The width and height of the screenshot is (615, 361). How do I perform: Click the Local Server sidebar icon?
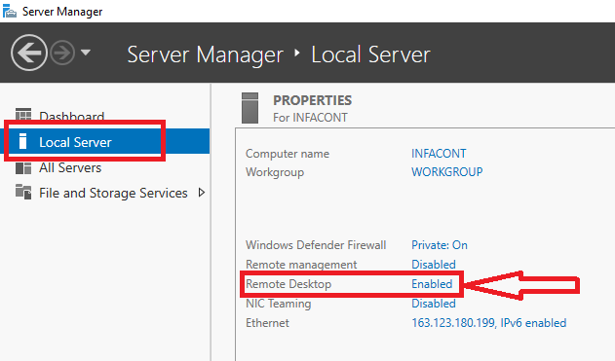[22, 141]
